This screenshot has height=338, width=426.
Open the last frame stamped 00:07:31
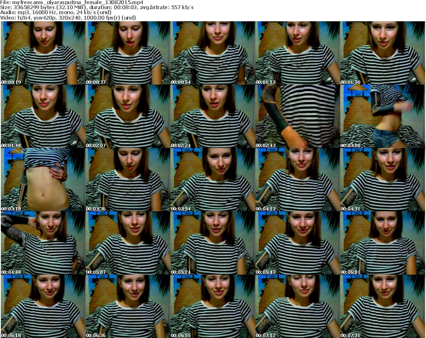click(383, 306)
